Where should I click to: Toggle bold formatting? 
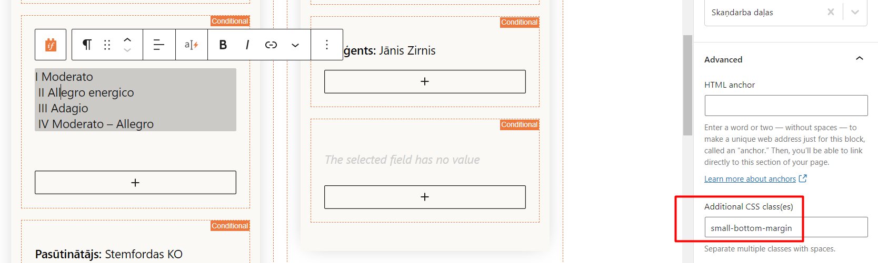coord(223,45)
